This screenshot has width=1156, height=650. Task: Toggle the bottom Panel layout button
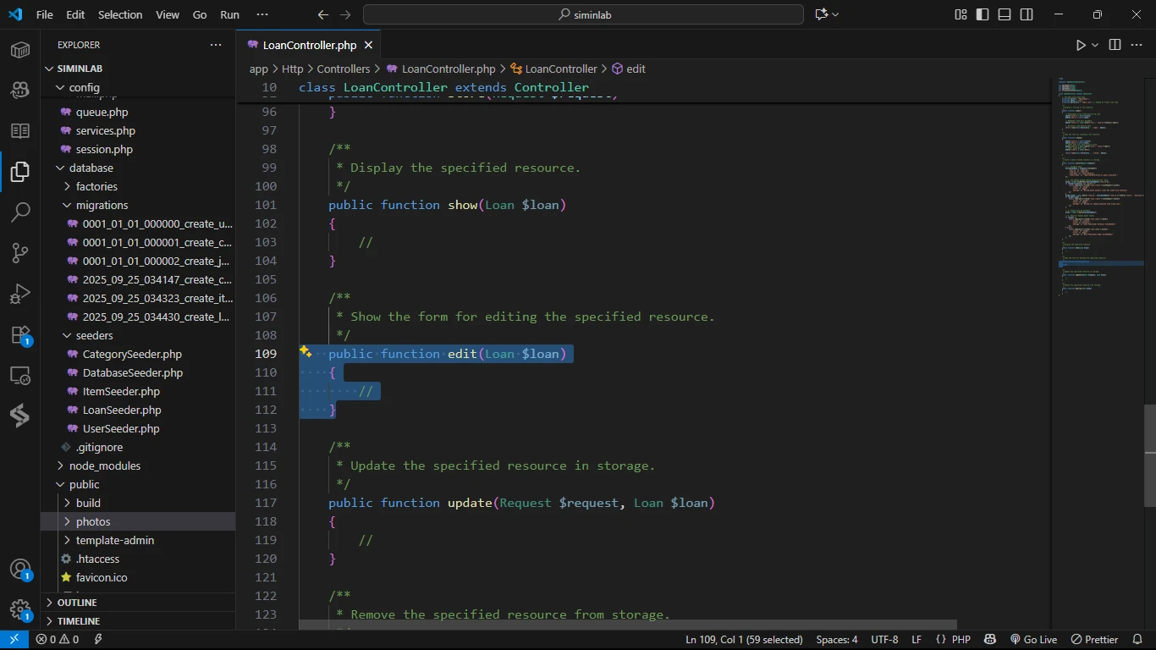point(1005,14)
